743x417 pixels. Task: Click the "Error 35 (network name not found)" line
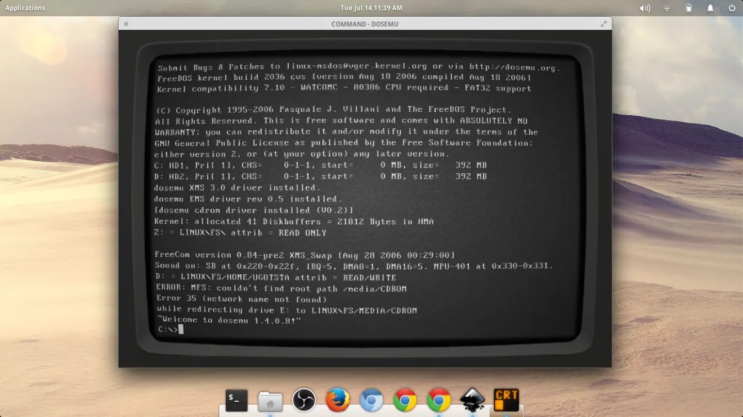[x=241, y=299]
